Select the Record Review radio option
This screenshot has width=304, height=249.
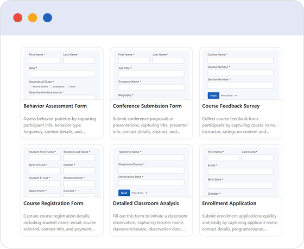(x=30, y=87)
